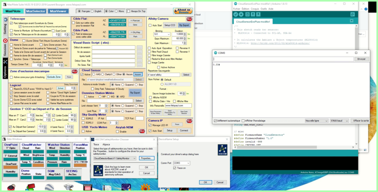378x192 pixels.
Task: Open Trace menu in ASCOM Chooser
Action: click(96, 144)
